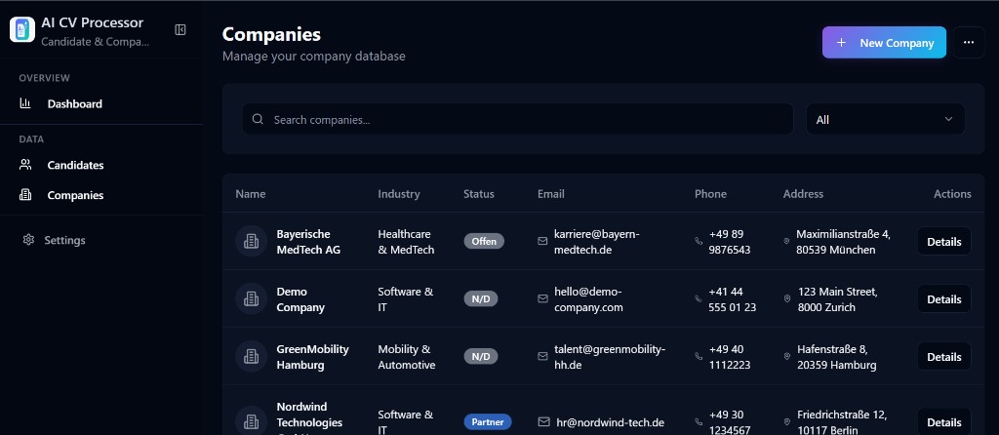The image size is (999, 435).
Task: Click the Candidates people icon
Action: click(24, 165)
